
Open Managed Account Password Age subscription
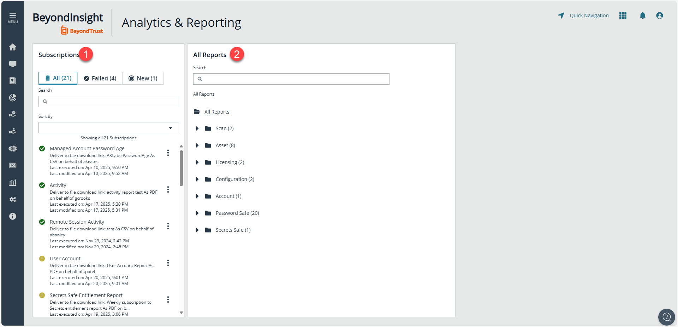87,149
